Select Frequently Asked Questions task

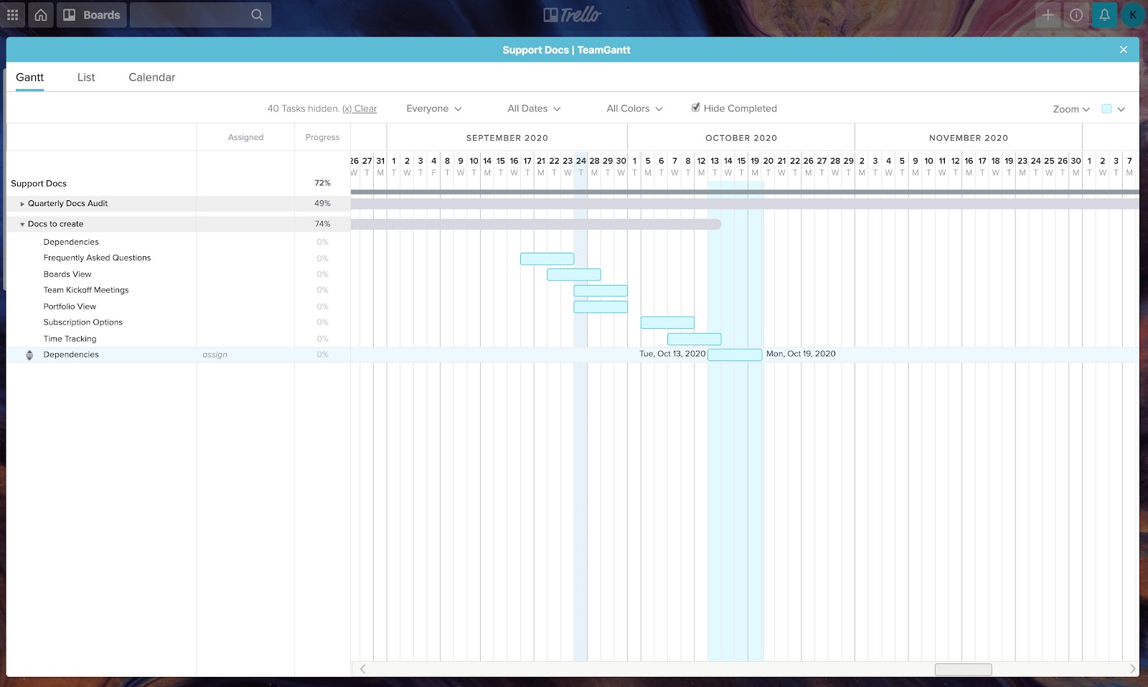97,258
